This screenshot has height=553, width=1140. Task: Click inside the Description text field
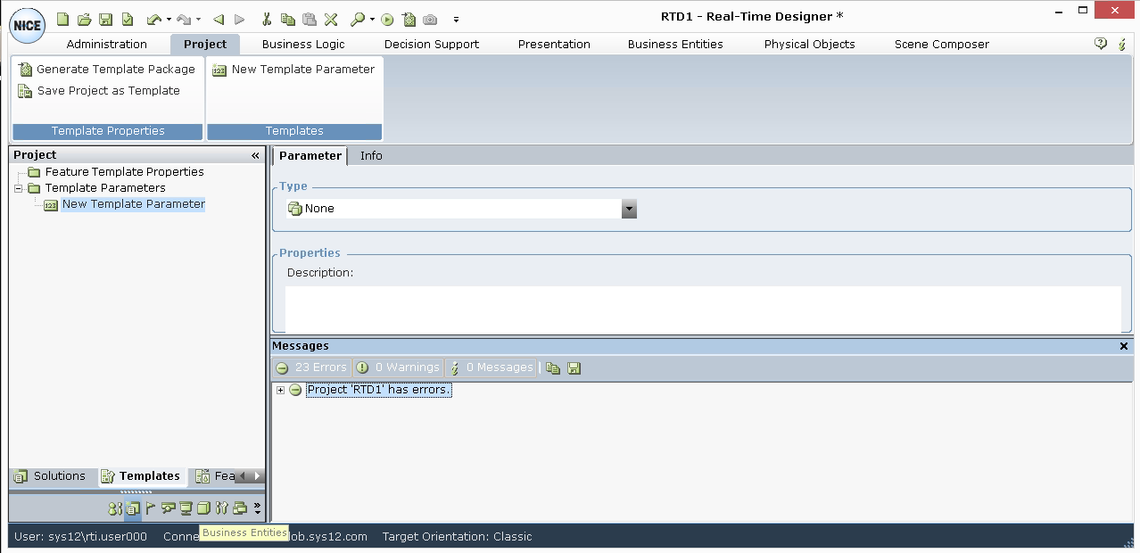click(x=703, y=309)
